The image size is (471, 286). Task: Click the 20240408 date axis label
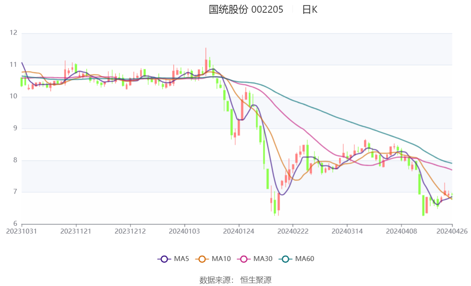[x=401, y=232]
